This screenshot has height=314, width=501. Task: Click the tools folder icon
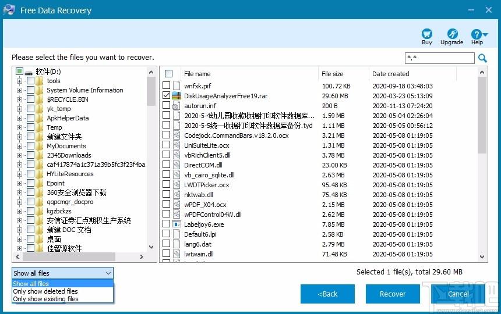[x=39, y=81]
